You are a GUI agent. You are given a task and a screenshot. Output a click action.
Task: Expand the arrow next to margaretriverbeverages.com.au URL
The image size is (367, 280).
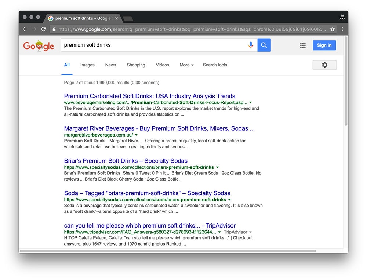(x=136, y=135)
